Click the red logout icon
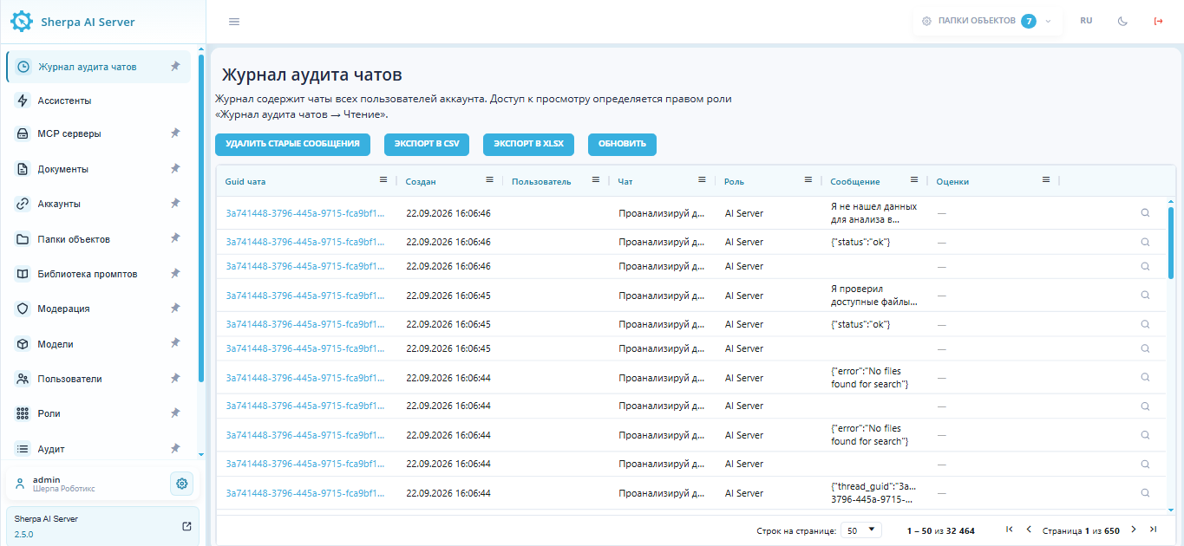The height and width of the screenshot is (546, 1184). [1158, 22]
